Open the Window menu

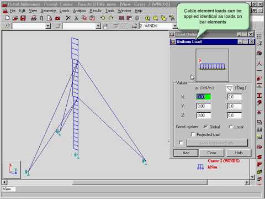(124, 11)
